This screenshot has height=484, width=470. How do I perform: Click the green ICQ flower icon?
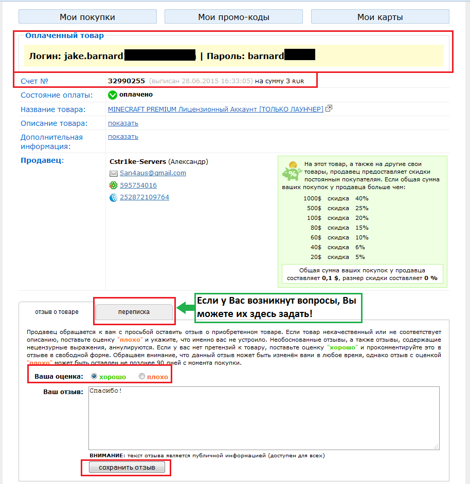point(114,185)
